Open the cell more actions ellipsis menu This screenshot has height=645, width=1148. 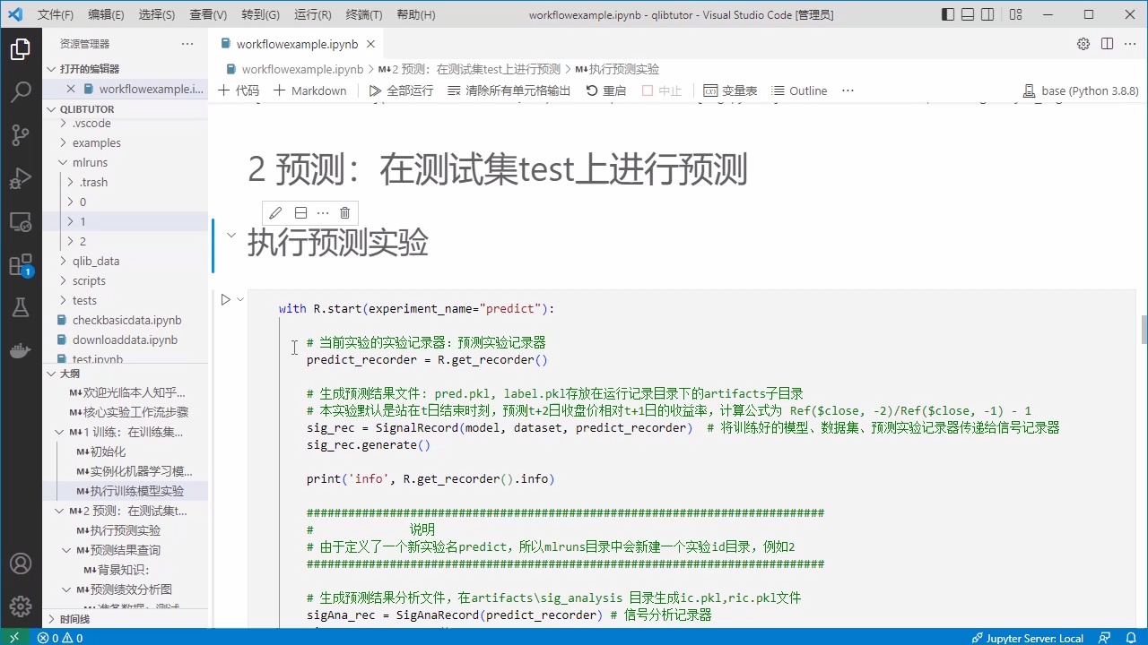(323, 212)
